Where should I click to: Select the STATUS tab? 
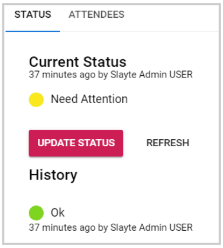click(33, 14)
